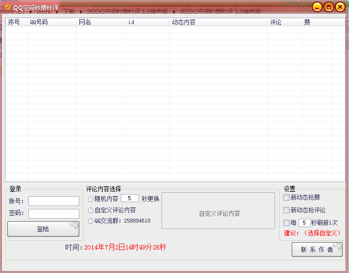Close the QQ空间秒赞秒评 window
The image size is (349, 273).
[x=340, y=7]
